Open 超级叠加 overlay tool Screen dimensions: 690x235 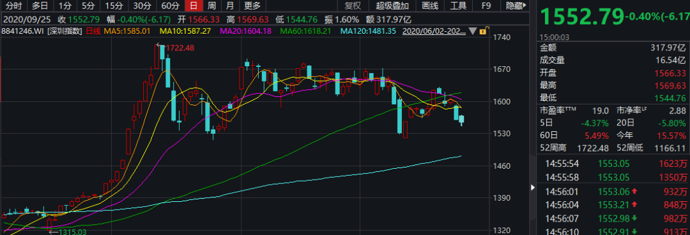click(x=392, y=6)
